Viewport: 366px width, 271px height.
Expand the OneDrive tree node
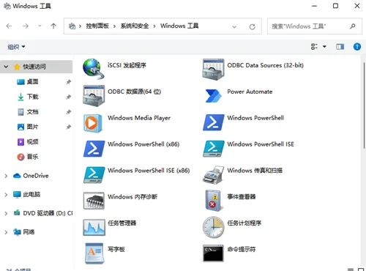(x=6, y=176)
